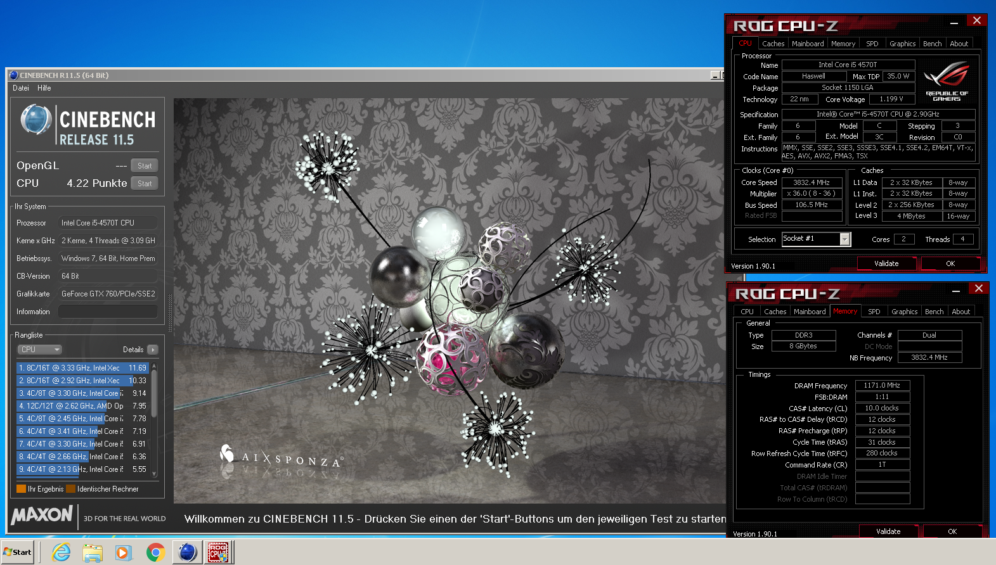The image size is (996, 565).
Task: Open About tab in upper CPU-Z window
Action: tap(959, 44)
